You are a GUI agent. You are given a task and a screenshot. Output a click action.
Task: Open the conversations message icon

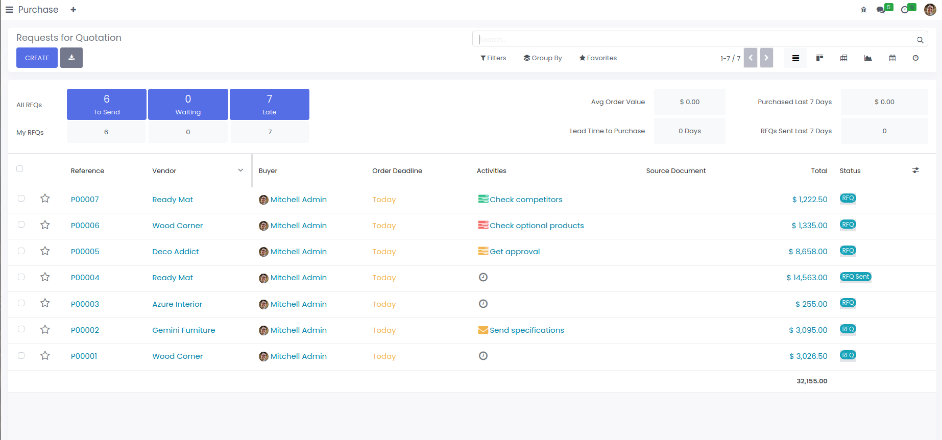(x=881, y=10)
